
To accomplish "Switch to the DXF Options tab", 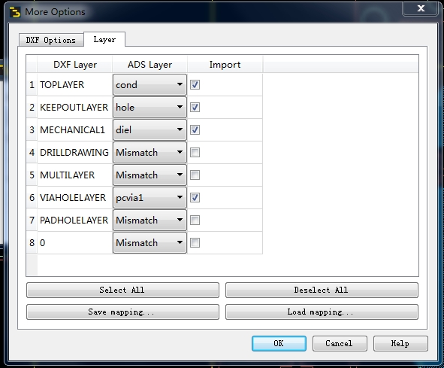I will click(x=51, y=40).
